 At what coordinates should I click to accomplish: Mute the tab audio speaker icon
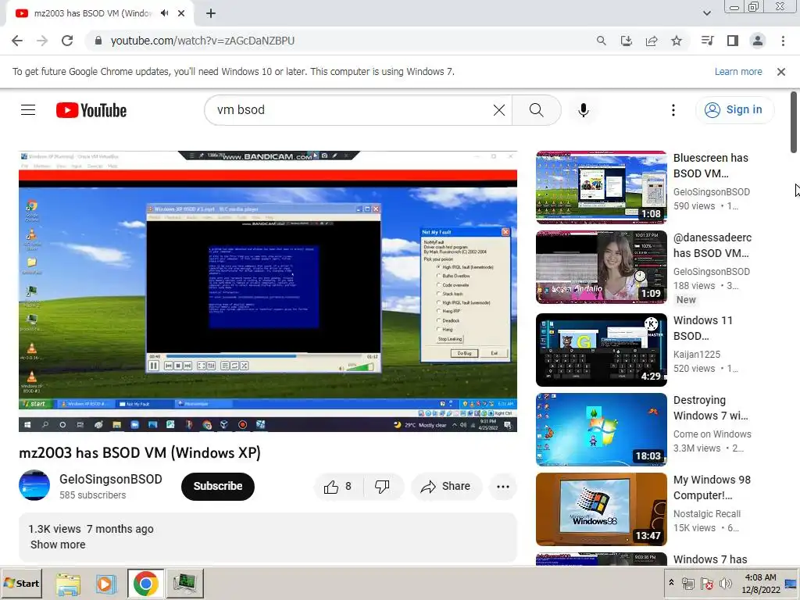pyautogui.click(x=164, y=13)
